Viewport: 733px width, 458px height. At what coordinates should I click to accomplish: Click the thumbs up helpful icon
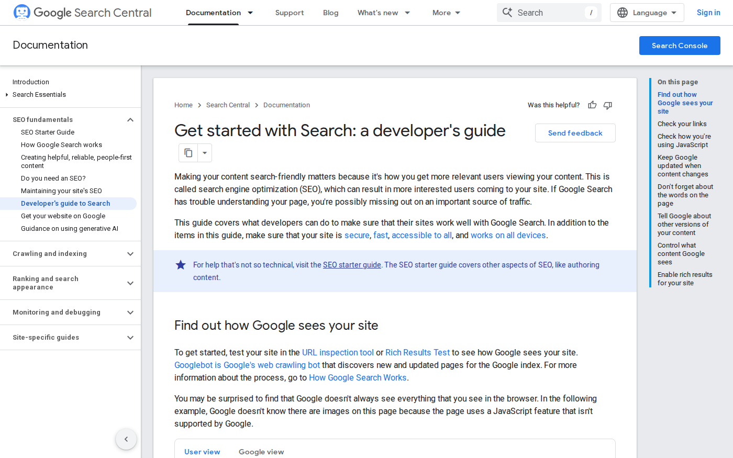point(592,105)
